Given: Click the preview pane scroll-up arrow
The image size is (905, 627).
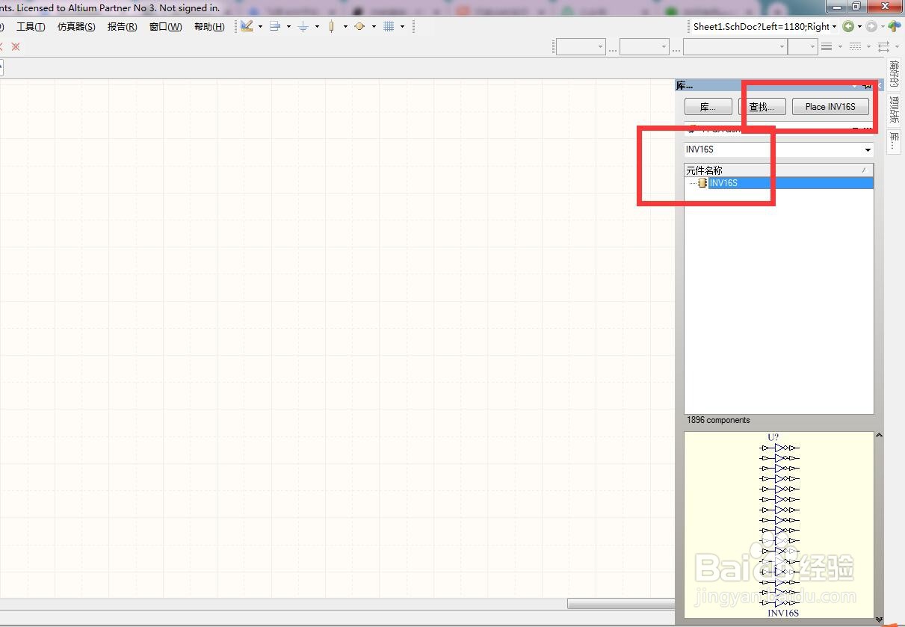Looking at the screenshot, I should click(879, 435).
